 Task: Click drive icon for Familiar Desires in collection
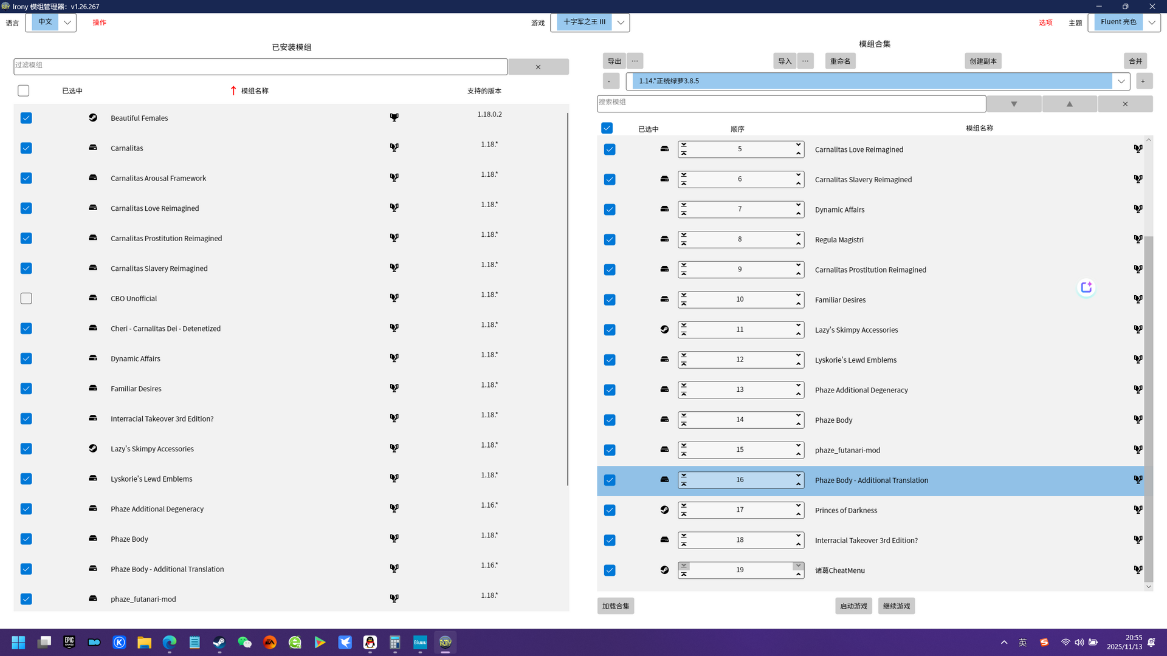[664, 299]
